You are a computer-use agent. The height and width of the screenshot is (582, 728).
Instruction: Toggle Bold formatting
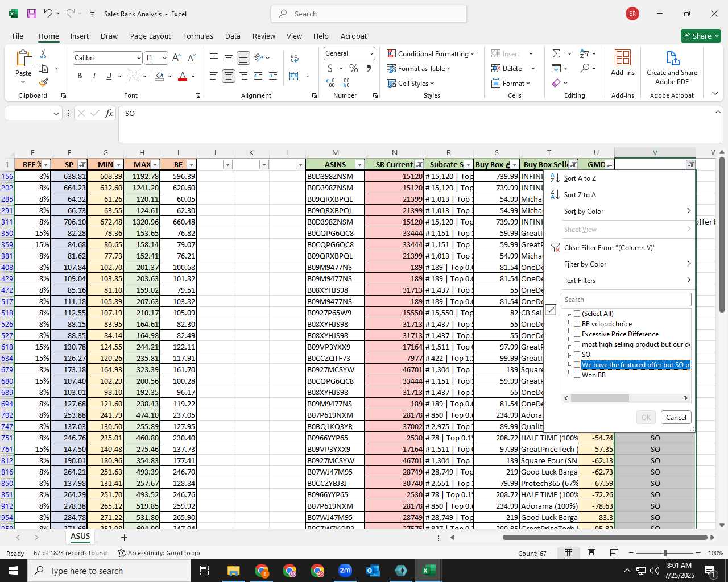click(80, 76)
